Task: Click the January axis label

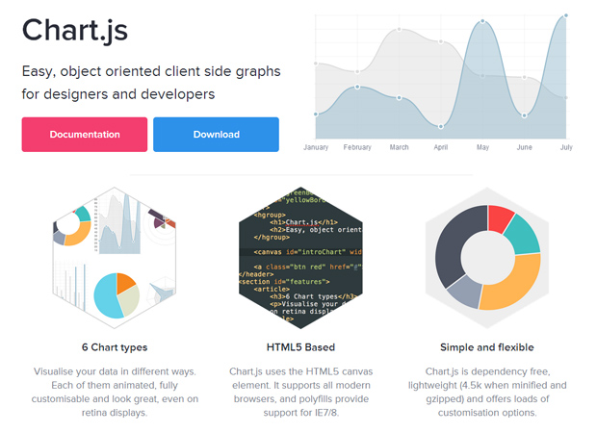Action: coord(316,147)
